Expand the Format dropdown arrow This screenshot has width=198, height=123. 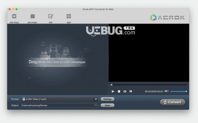96,99
